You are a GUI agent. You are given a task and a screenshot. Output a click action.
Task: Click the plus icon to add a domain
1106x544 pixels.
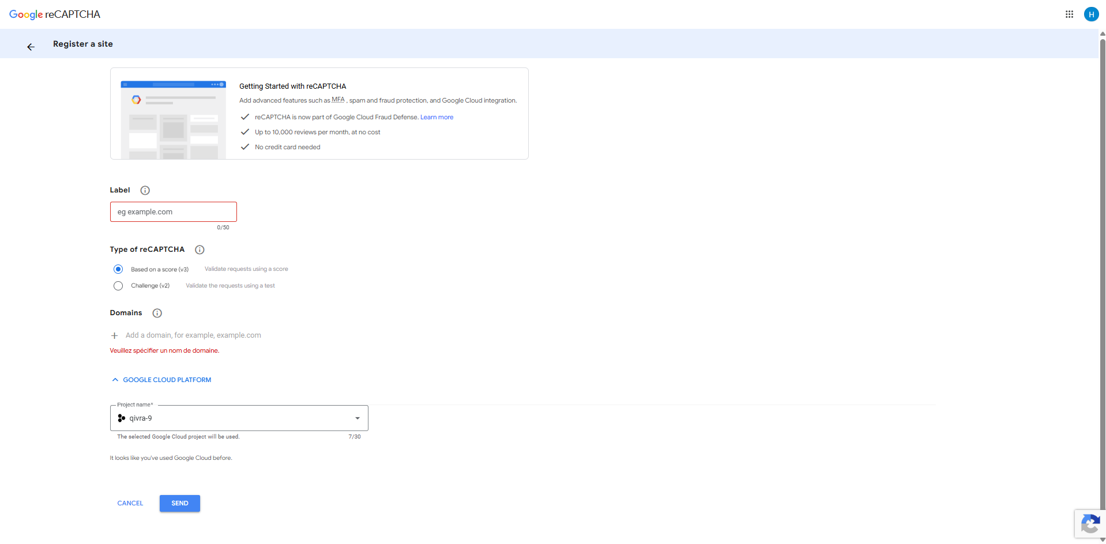pos(114,335)
